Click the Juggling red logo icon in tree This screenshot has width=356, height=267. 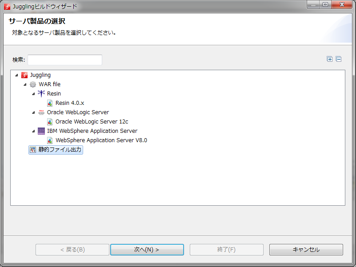[x=24, y=75]
